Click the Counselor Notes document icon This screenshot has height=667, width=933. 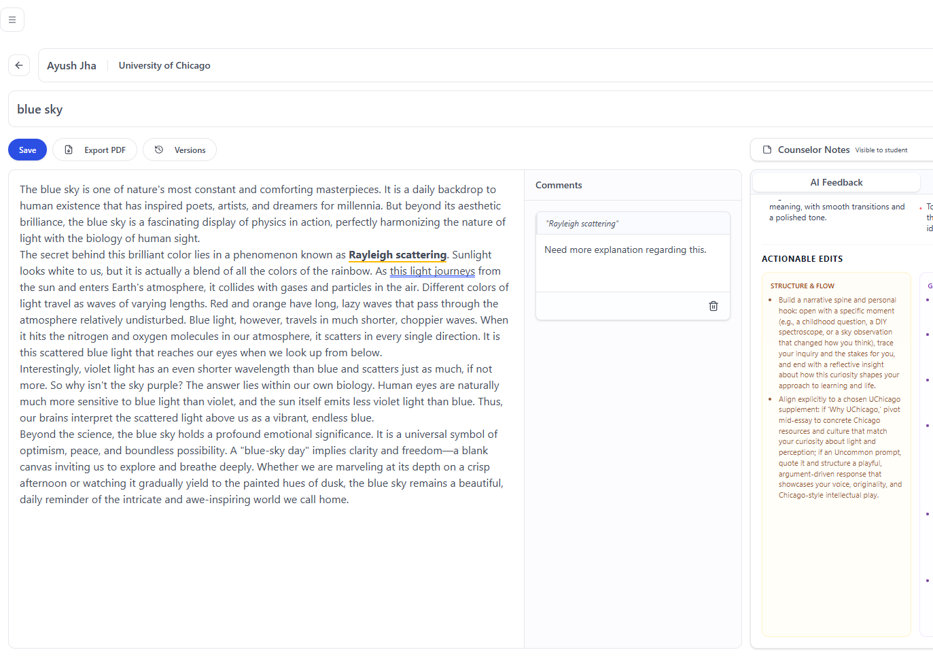[767, 150]
